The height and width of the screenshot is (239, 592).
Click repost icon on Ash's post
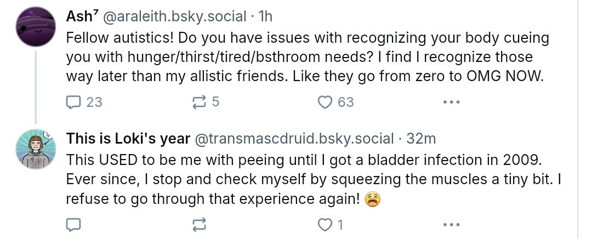coord(200,102)
